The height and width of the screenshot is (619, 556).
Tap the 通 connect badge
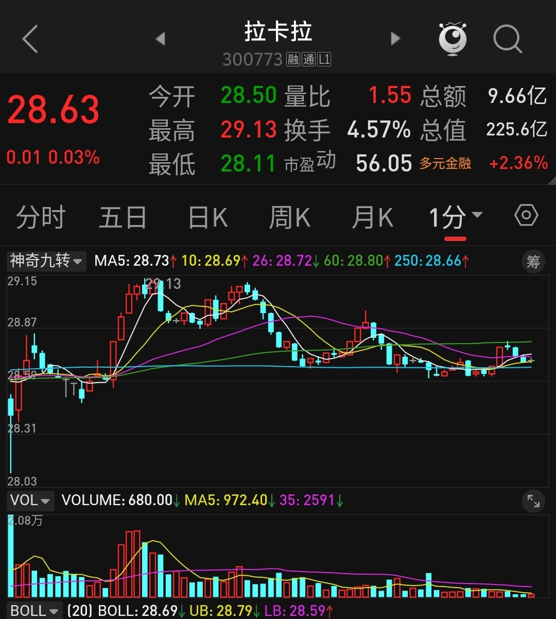tap(308, 60)
